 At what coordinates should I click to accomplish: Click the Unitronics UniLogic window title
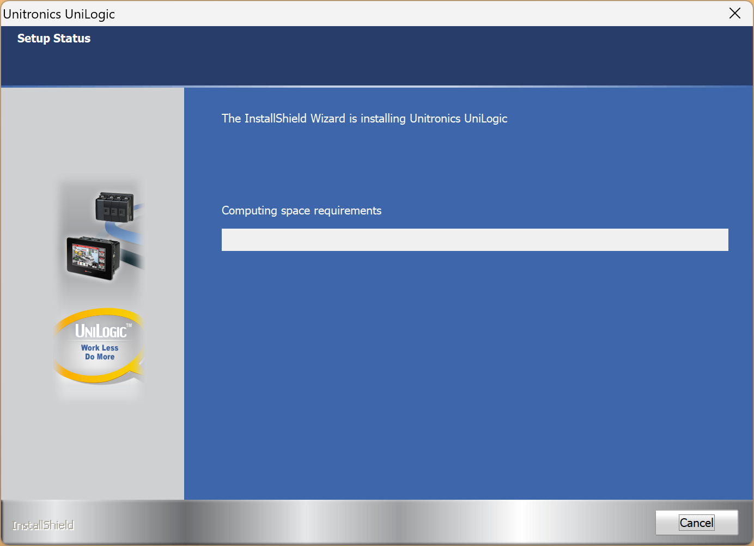tap(59, 14)
